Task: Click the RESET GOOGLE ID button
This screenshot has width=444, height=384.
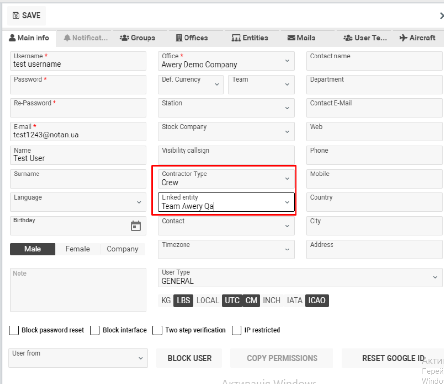Action: [392, 358]
